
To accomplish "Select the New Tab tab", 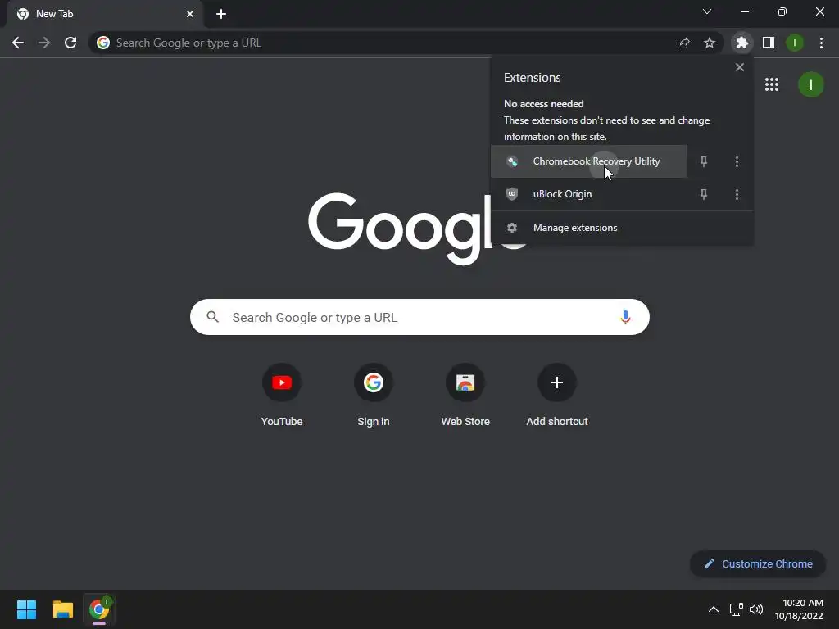I will coord(105,14).
